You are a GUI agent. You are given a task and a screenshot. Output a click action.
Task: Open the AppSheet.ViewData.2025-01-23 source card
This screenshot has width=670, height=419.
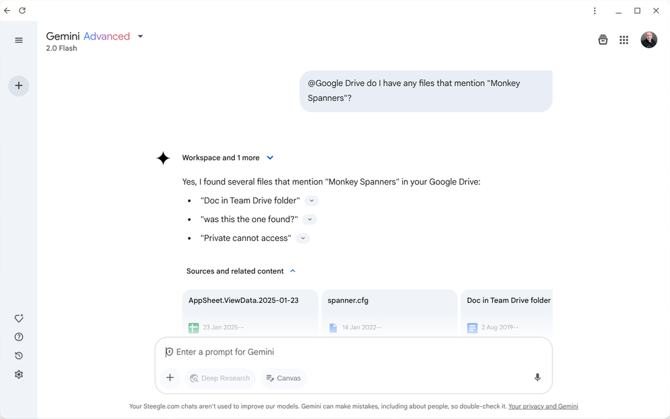(250, 313)
